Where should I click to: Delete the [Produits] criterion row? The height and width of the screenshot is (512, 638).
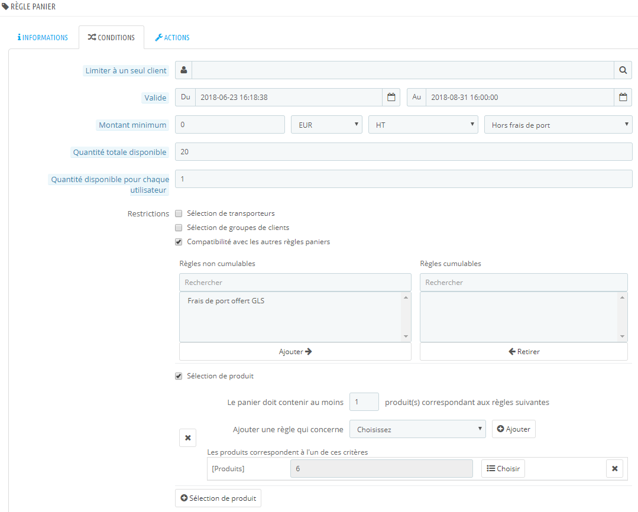(614, 468)
